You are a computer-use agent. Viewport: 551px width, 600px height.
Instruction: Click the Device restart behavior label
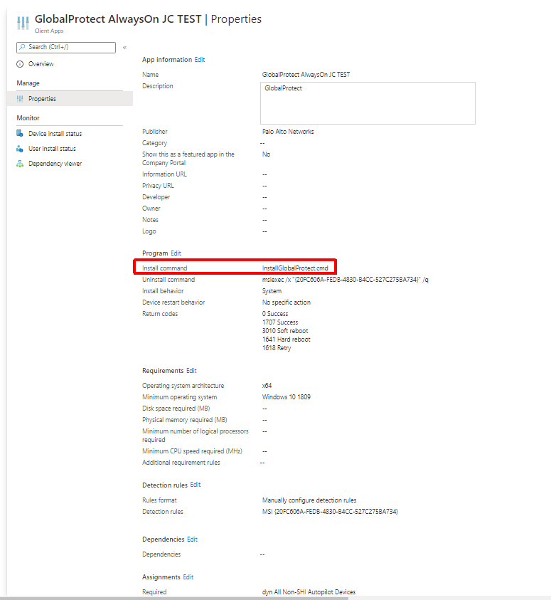[x=173, y=302]
